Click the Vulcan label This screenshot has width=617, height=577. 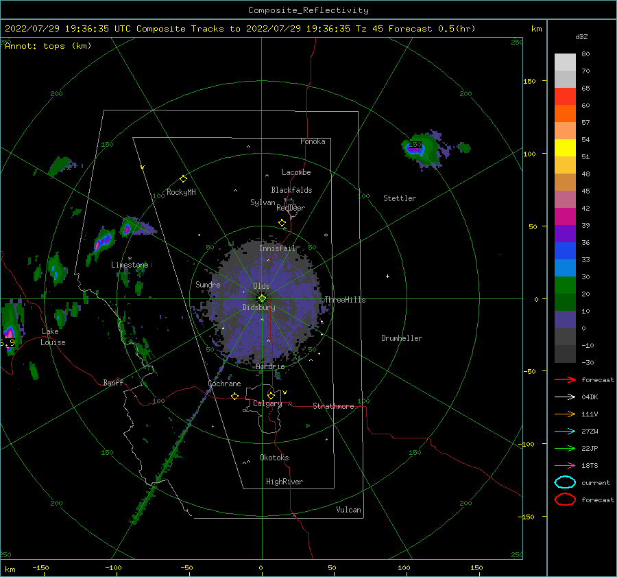[x=349, y=510]
